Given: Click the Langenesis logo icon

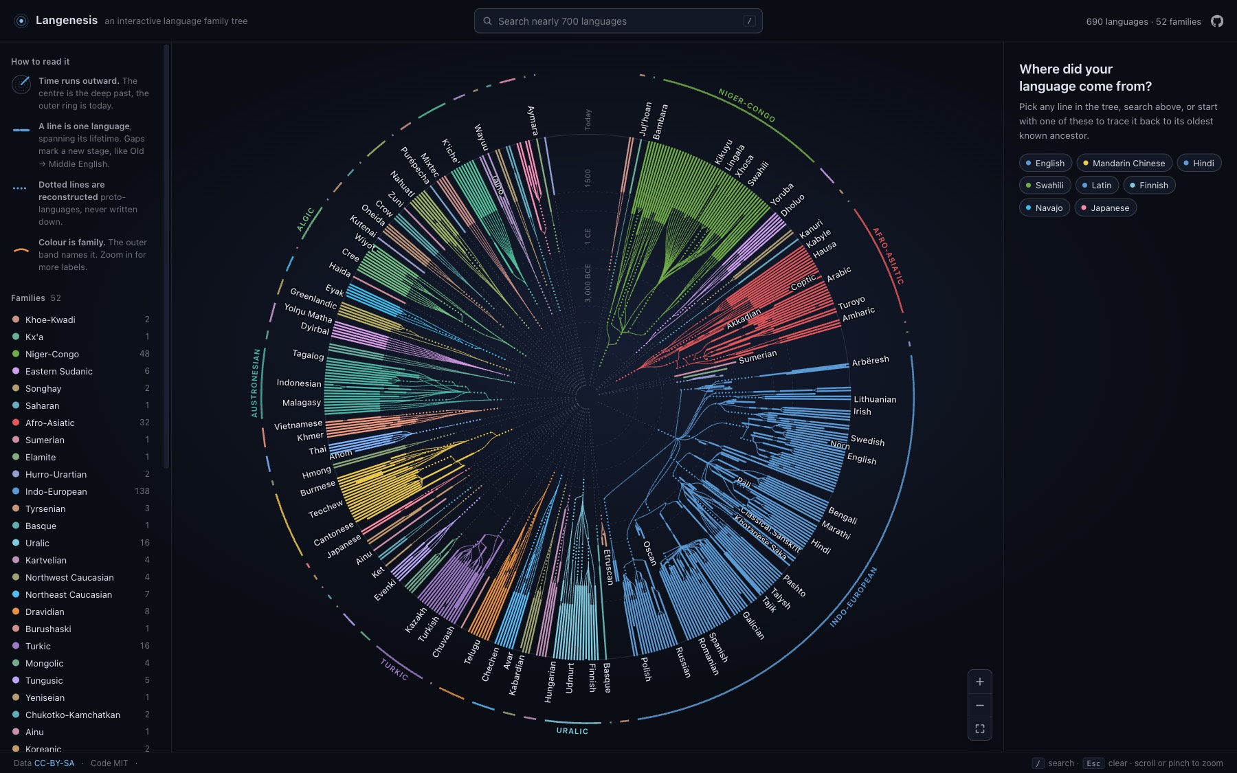Looking at the screenshot, I should (21, 21).
